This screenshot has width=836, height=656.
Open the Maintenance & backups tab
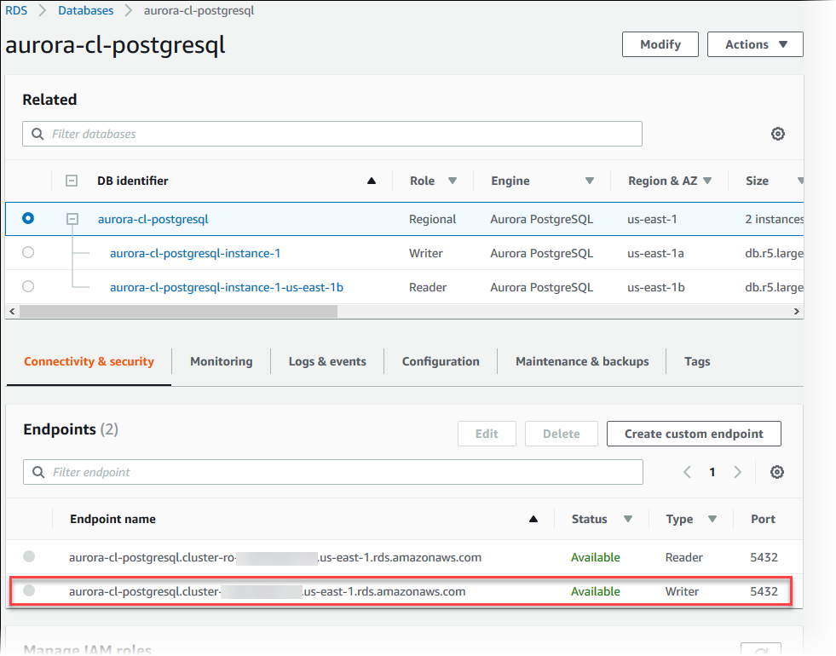581,361
